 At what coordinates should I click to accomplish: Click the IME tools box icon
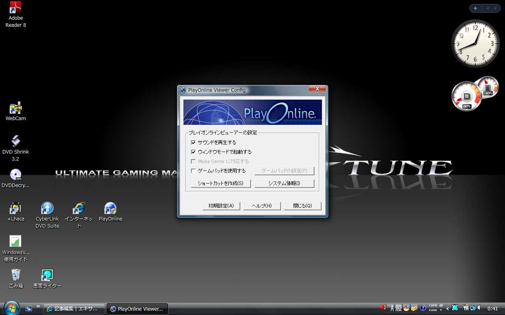tap(414, 308)
